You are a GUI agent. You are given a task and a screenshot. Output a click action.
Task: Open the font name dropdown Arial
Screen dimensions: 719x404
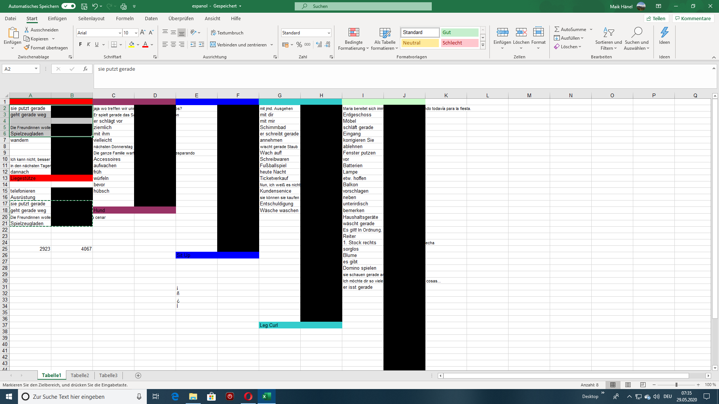point(119,33)
